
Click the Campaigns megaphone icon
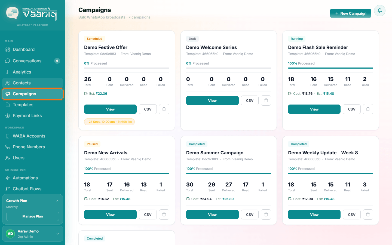point(8,94)
